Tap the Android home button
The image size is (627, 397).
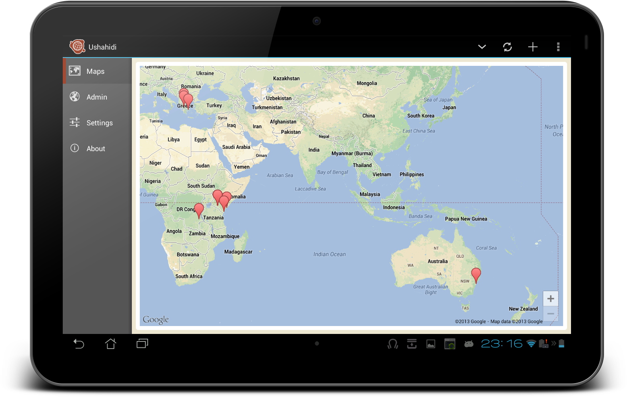(110, 344)
